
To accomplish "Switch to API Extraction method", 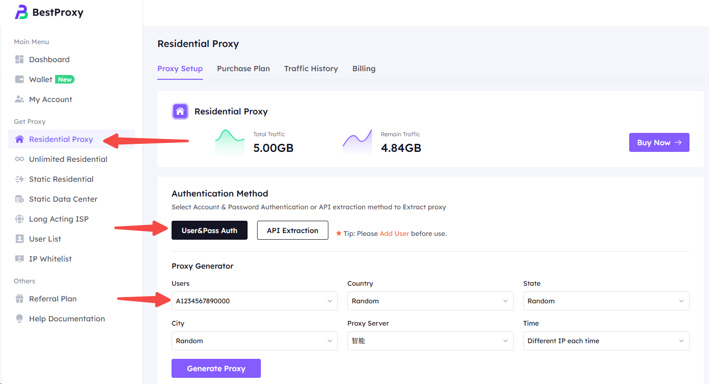I will tap(292, 230).
